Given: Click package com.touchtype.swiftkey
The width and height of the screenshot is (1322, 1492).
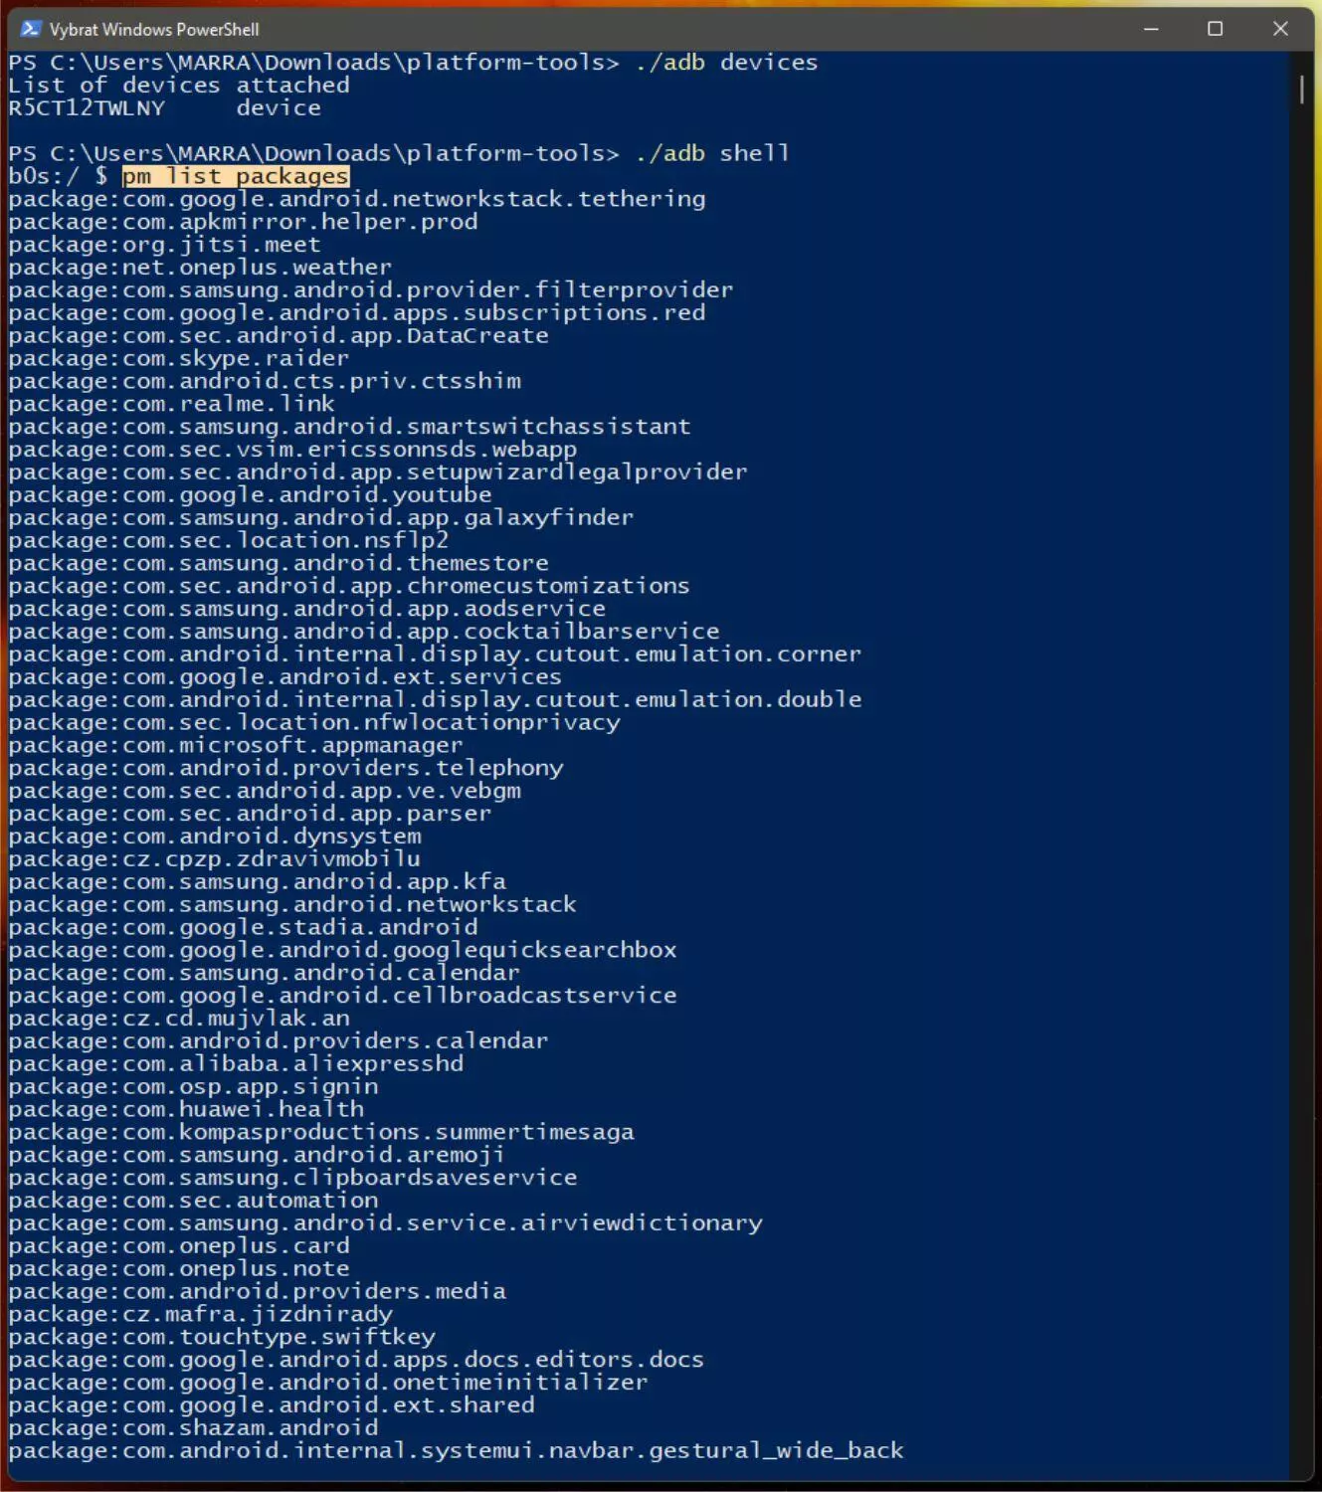Looking at the screenshot, I should 222,1338.
